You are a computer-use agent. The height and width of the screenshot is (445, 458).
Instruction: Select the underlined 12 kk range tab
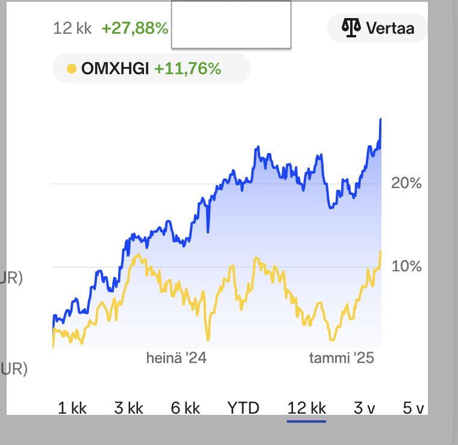click(306, 408)
